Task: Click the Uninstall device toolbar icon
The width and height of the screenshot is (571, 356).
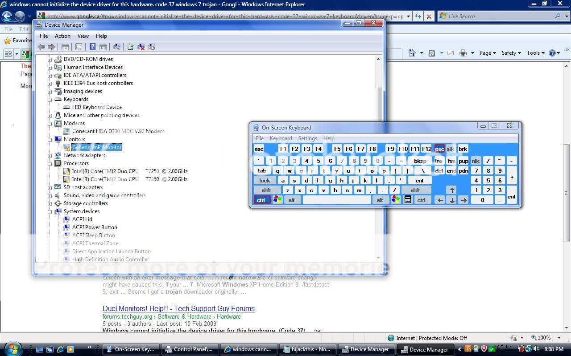Action: pyautogui.click(x=141, y=47)
